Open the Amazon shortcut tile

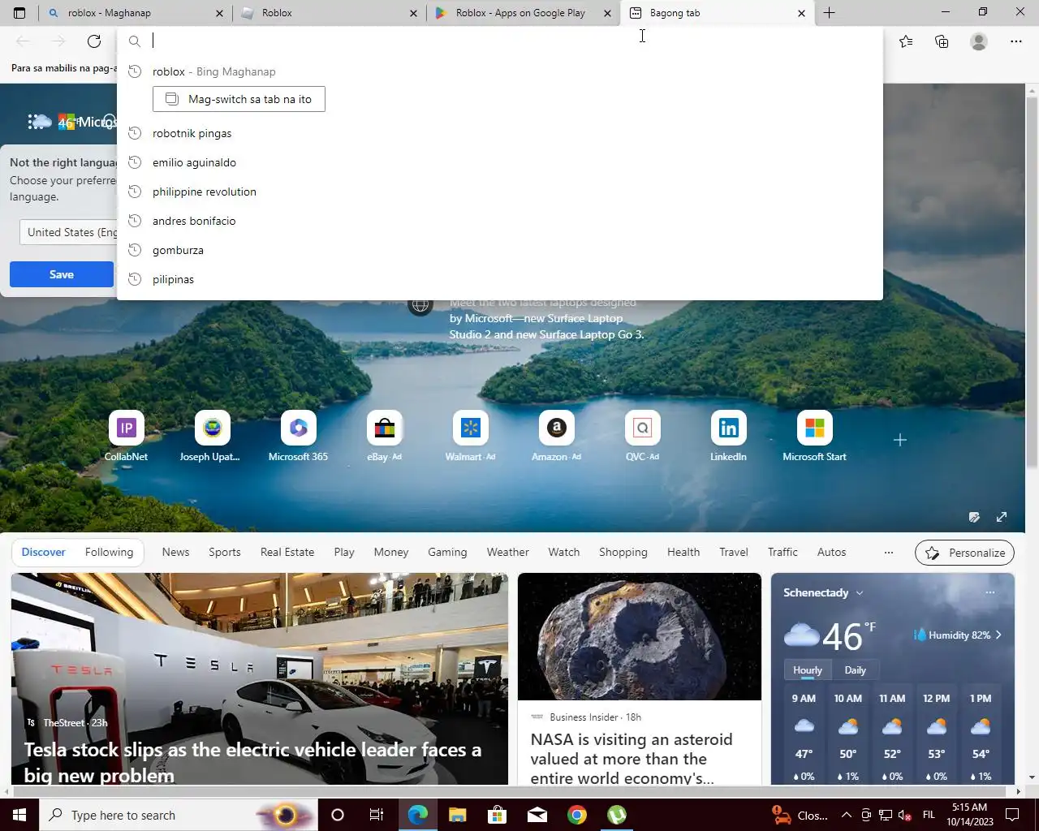pos(556,436)
